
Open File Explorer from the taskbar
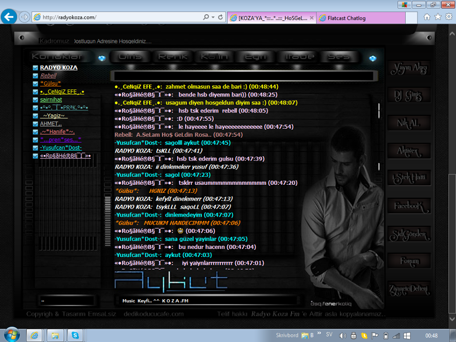click(x=55, y=336)
